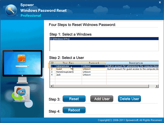Select the Jack user row
Screen dimensions: 164x123
104,75
